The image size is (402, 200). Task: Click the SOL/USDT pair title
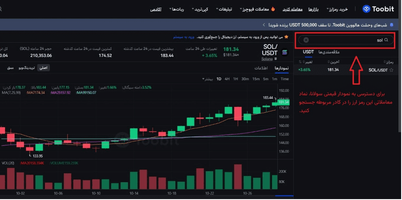[x=270, y=50]
